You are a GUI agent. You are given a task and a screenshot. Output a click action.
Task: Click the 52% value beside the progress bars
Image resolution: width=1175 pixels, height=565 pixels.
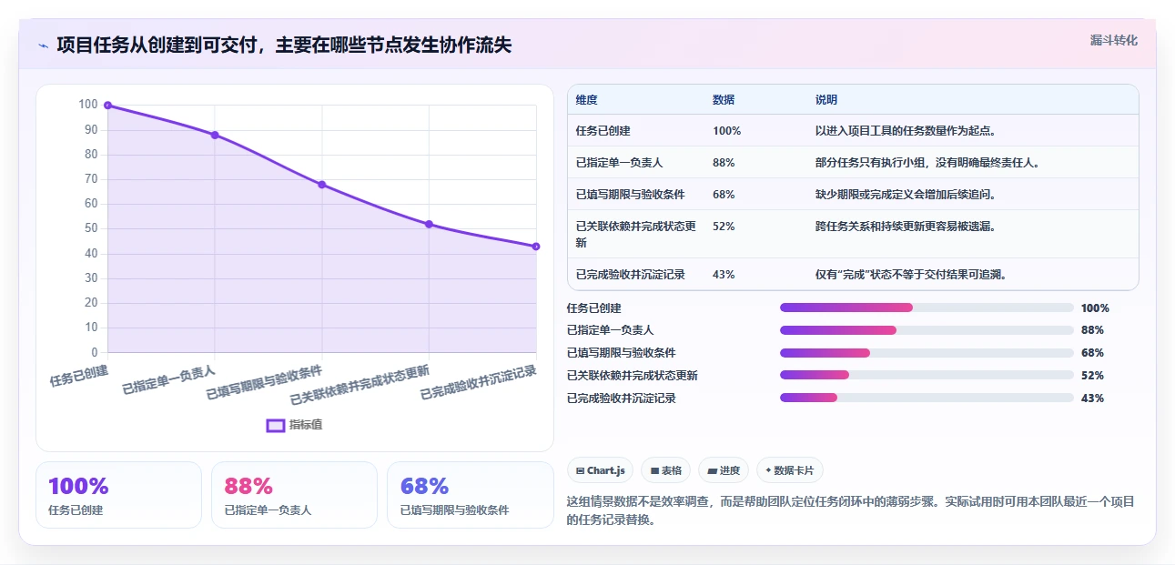(1092, 376)
